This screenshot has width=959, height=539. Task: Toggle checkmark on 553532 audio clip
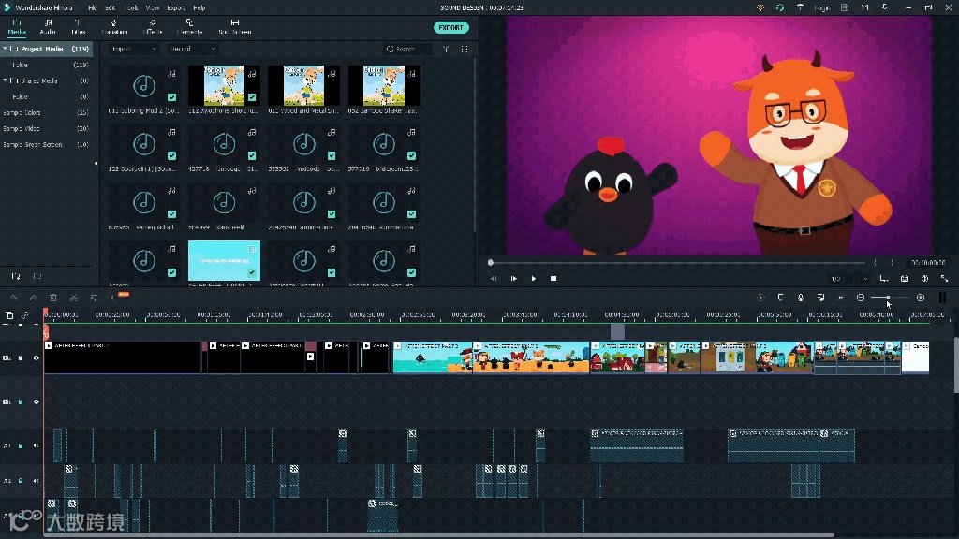[332, 155]
